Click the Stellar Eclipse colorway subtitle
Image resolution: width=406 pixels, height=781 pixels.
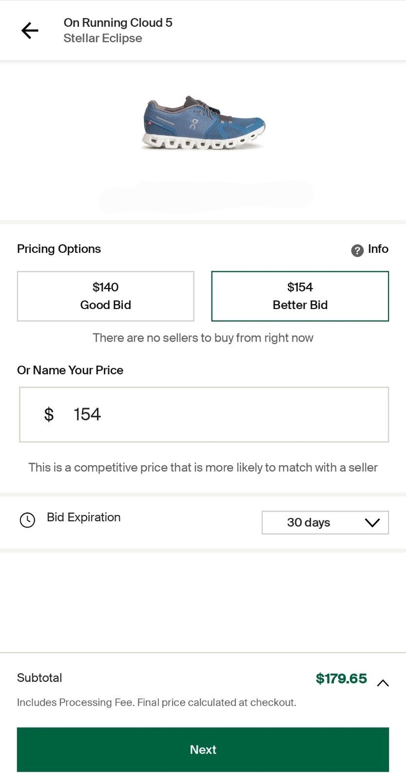103,38
